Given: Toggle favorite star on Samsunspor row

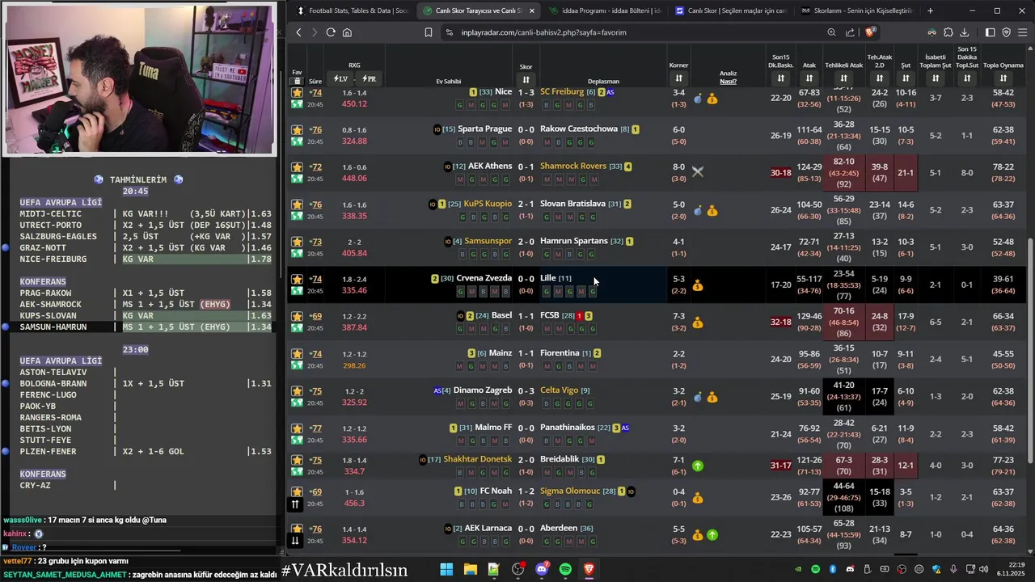Looking at the screenshot, I should click(297, 242).
